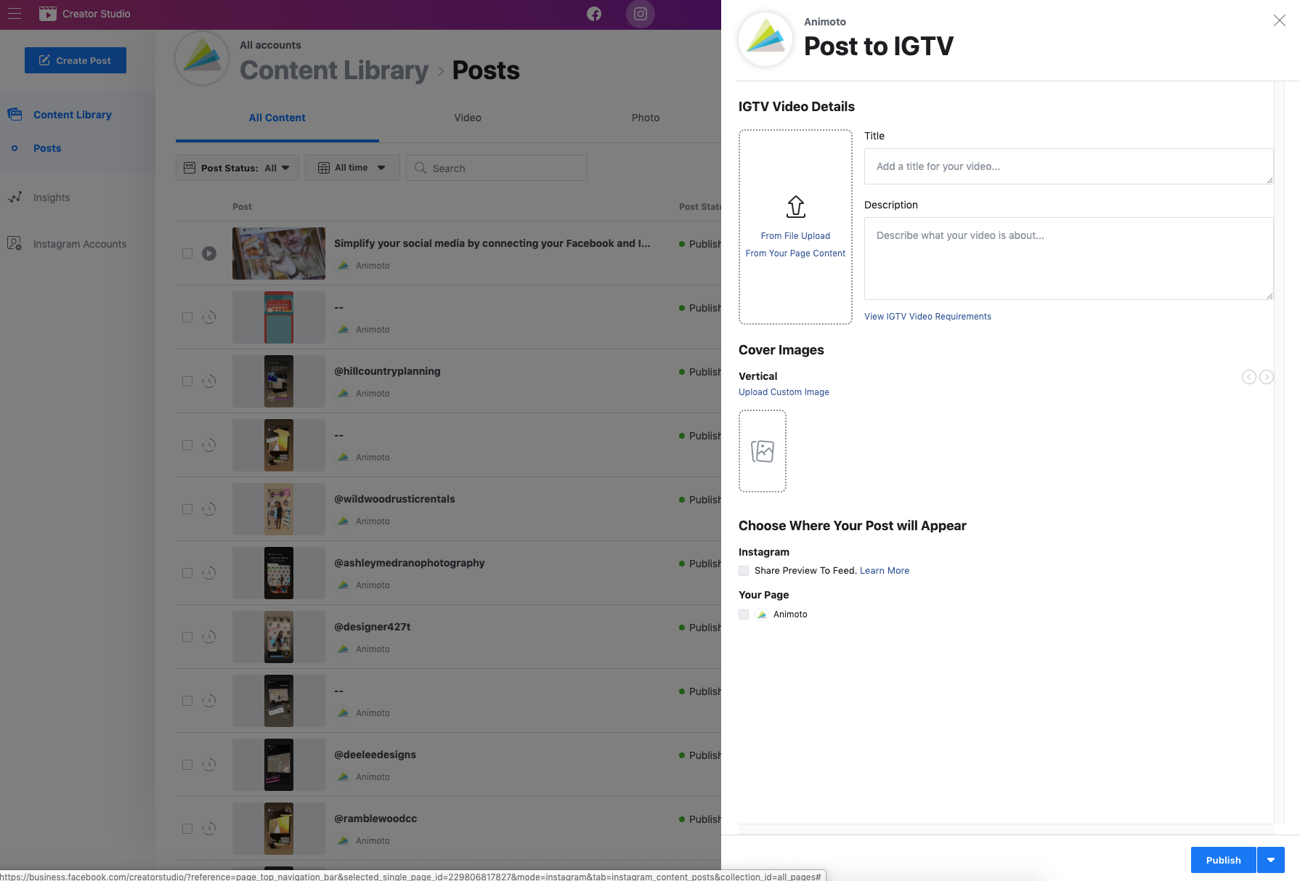Click the Create Post button
The height and width of the screenshot is (881, 1300).
coord(76,60)
